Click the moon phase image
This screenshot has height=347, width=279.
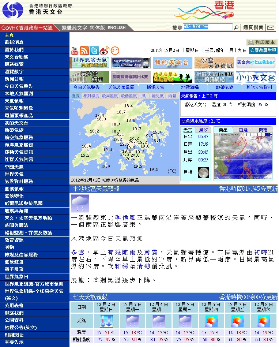coord(204,173)
